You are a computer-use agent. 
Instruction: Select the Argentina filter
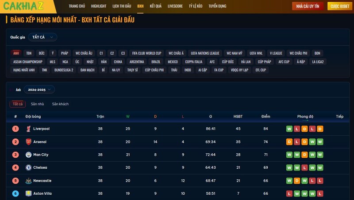137,62
